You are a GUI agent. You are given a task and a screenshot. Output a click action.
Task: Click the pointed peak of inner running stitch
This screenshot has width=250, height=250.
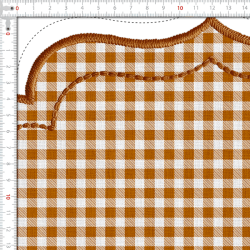[x=211, y=59]
